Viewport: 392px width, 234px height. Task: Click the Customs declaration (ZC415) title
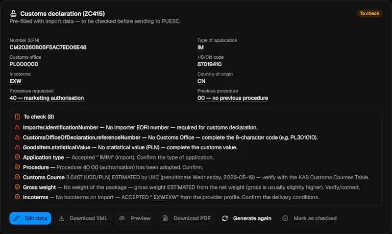(x=63, y=14)
